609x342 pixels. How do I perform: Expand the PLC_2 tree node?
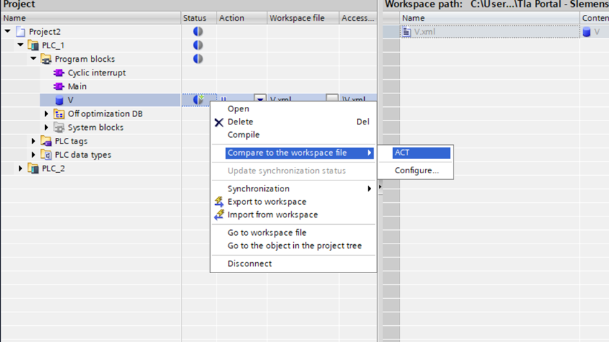tap(21, 169)
